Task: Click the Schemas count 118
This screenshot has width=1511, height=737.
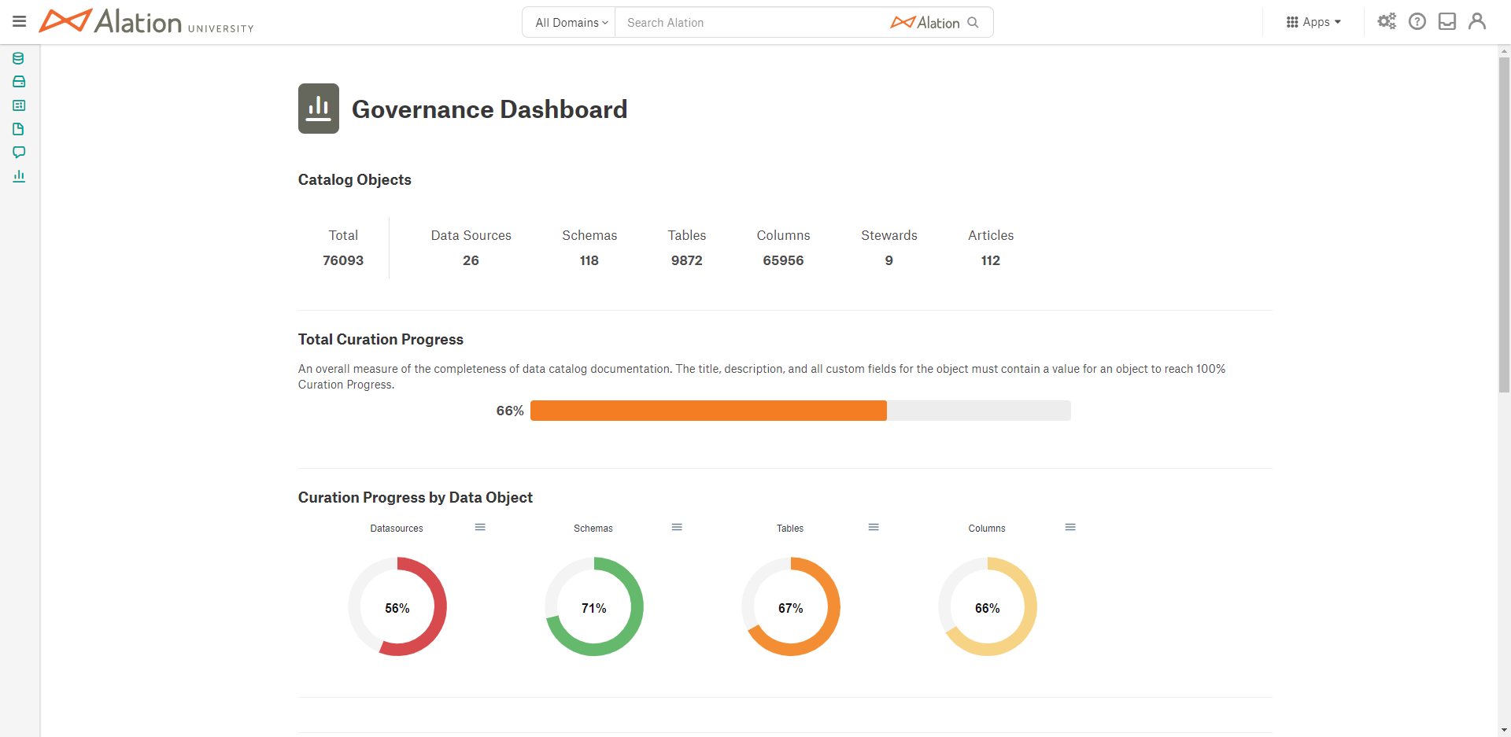Action: tap(589, 260)
